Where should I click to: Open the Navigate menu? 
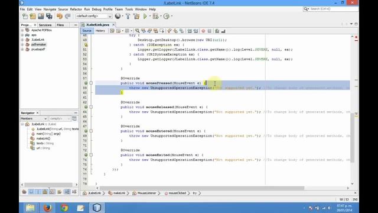(50, 9)
